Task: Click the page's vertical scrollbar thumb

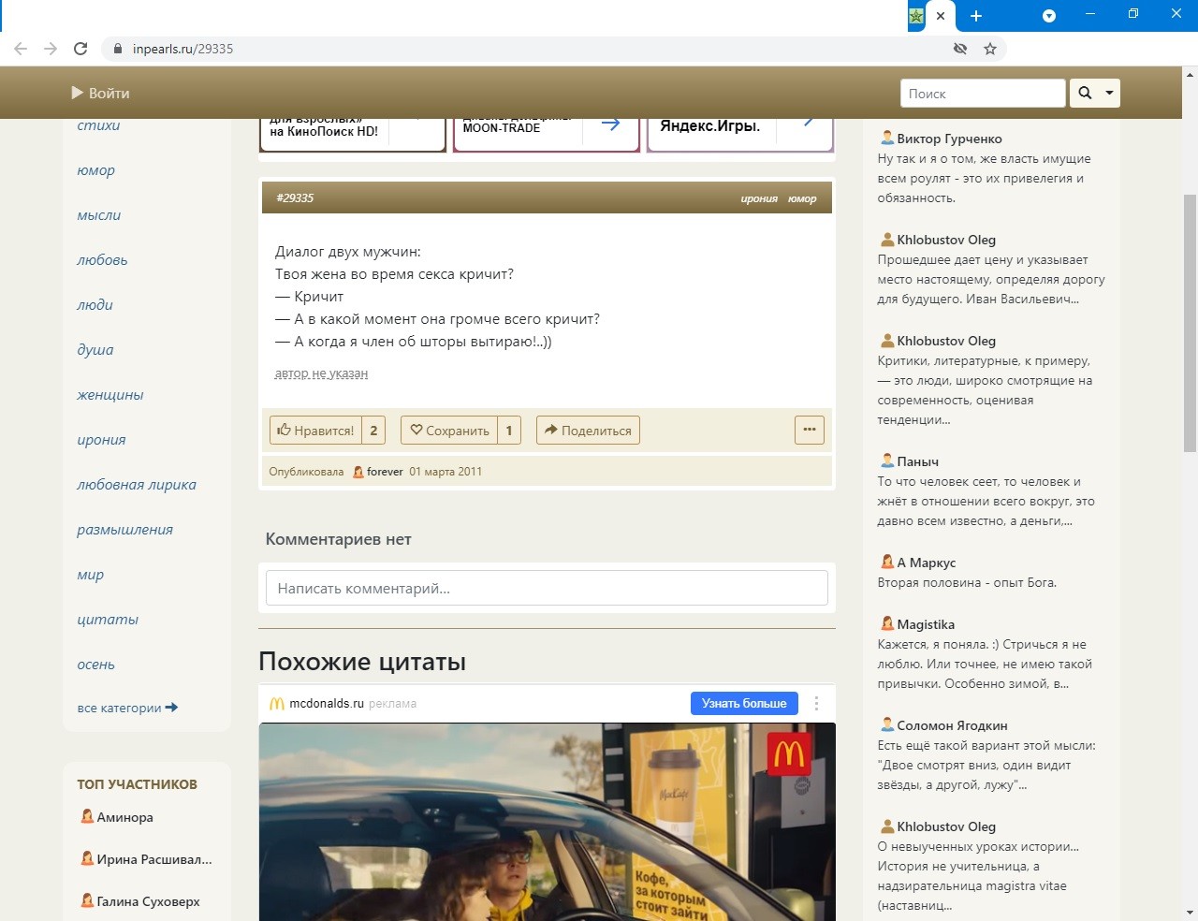Action: point(1190,323)
